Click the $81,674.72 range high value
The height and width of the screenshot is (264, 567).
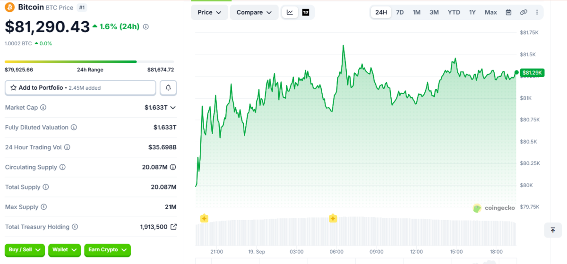pyautogui.click(x=161, y=70)
